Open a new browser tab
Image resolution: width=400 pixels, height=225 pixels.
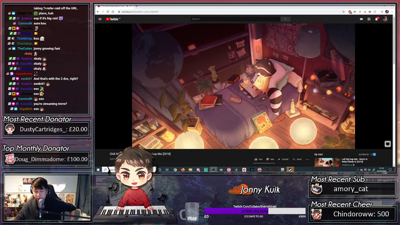(x=137, y=6)
